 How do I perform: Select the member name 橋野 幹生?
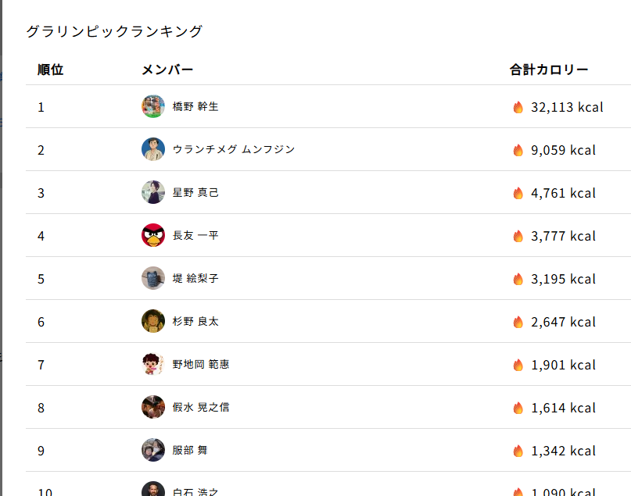[x=195, y=106]
